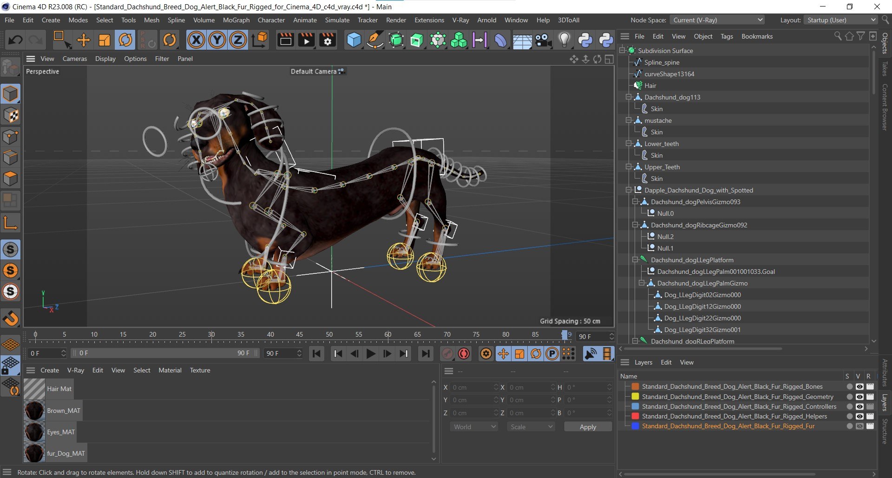Click Go to End playback button
This screenshot has width=892, height=478.
click(x=425, y=354)
